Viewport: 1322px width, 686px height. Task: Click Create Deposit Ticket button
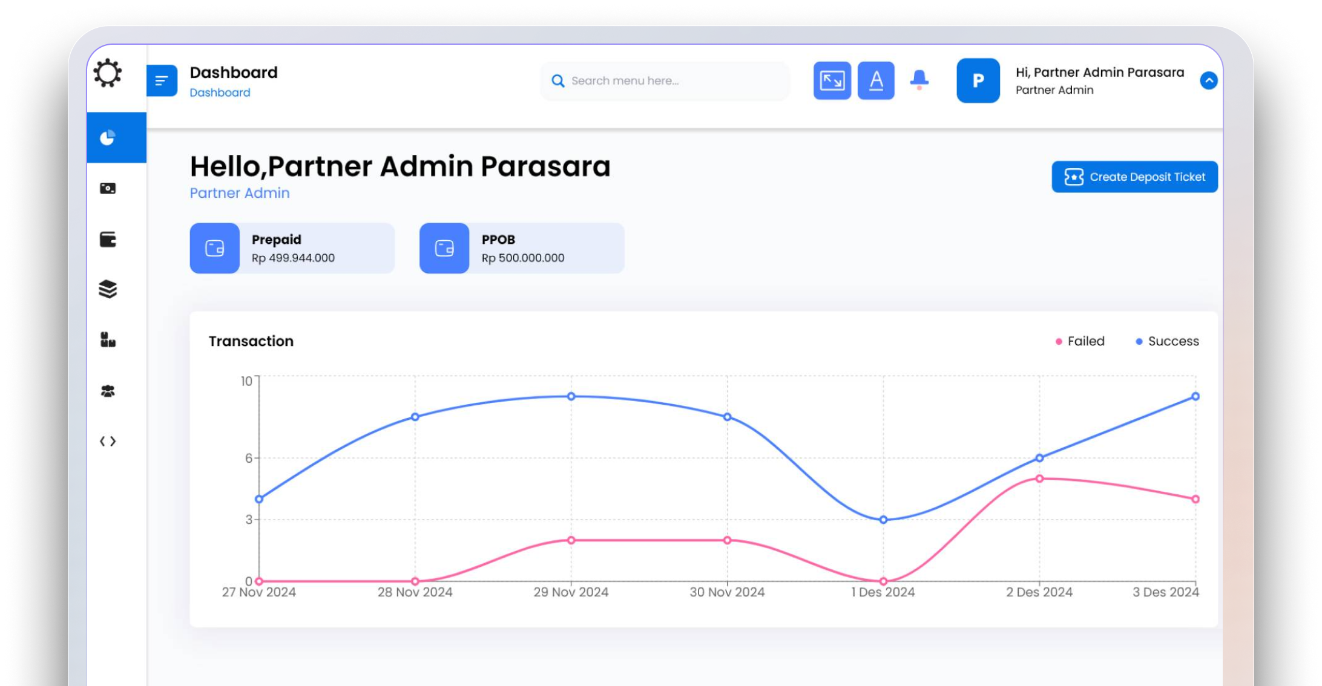(x=1134, y=177)
